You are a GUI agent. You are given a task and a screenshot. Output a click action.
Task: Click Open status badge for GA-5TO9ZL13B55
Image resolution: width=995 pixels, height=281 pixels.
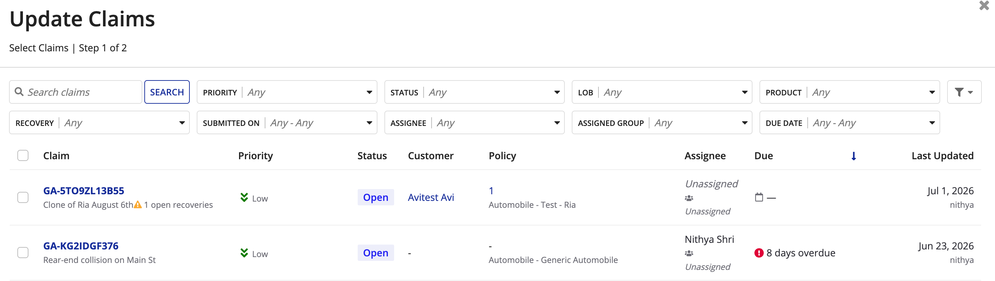[x=375, y=197]
